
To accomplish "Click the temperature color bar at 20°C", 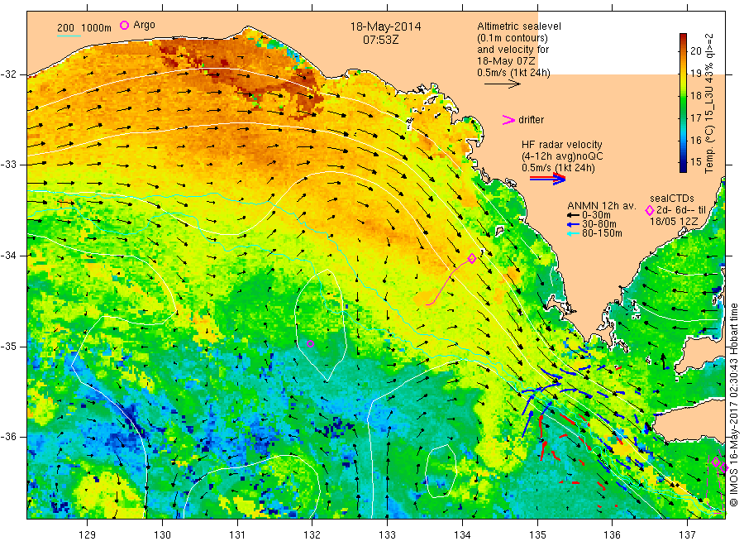I will [684, 51].
